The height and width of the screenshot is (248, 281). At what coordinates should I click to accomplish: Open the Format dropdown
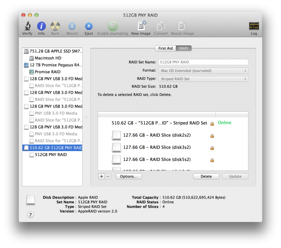click(x=203, y=70)
